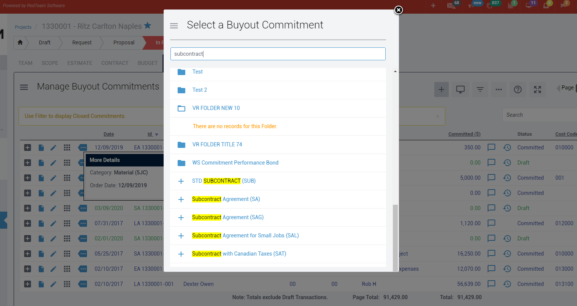Toggle fullscreen expand icon in toolbar
The height and width of the screenshot is (306, 577).
click(x=537, y=89)
